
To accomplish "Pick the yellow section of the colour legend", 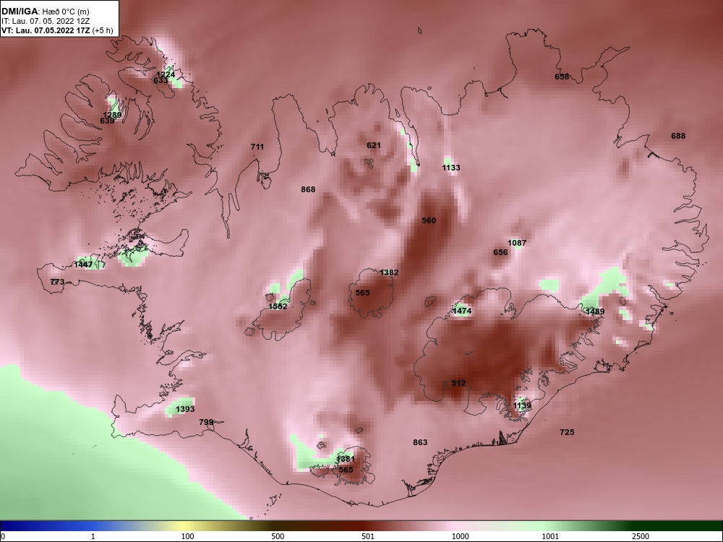I will pyautogui.click(x=184, y=526).
